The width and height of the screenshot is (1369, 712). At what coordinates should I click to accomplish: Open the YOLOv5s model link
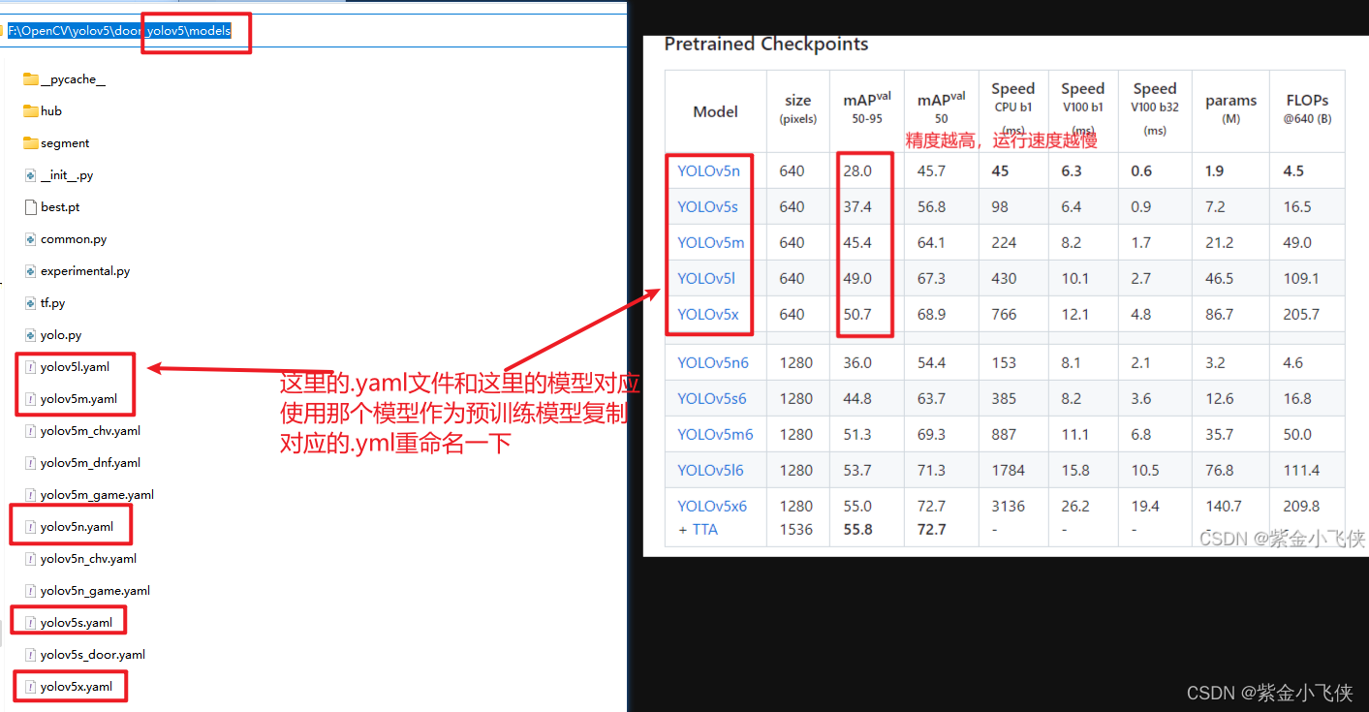707,206
